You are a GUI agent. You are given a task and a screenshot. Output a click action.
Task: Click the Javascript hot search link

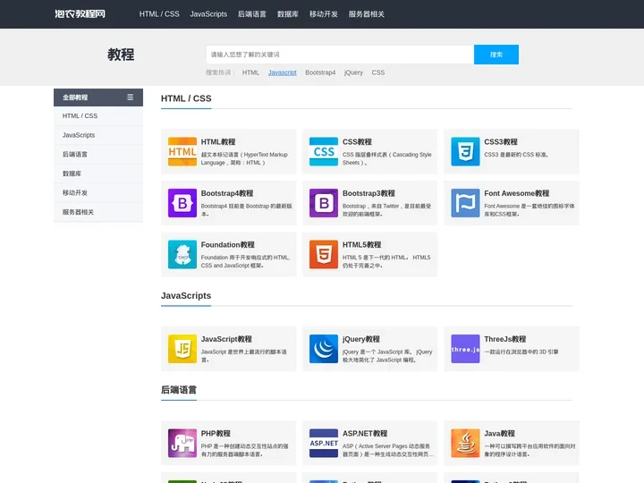pos(283,72)
